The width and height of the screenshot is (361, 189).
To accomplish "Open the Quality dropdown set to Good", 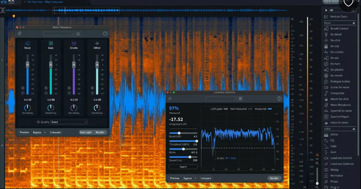I will tap(69, 122).
